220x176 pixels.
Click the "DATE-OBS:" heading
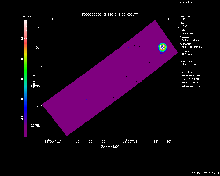[186, 44]
